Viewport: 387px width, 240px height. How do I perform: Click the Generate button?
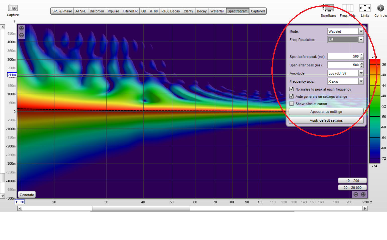click(x=27, y=195)
